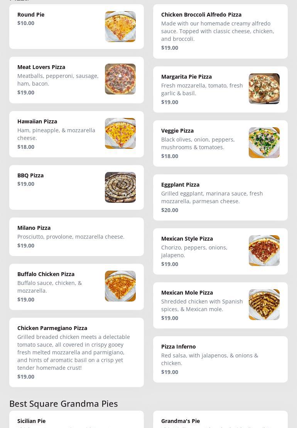The width and height of the screenshot is (297, 428).
Task: Select the BBQ Pizza picture
Action: 120,187
